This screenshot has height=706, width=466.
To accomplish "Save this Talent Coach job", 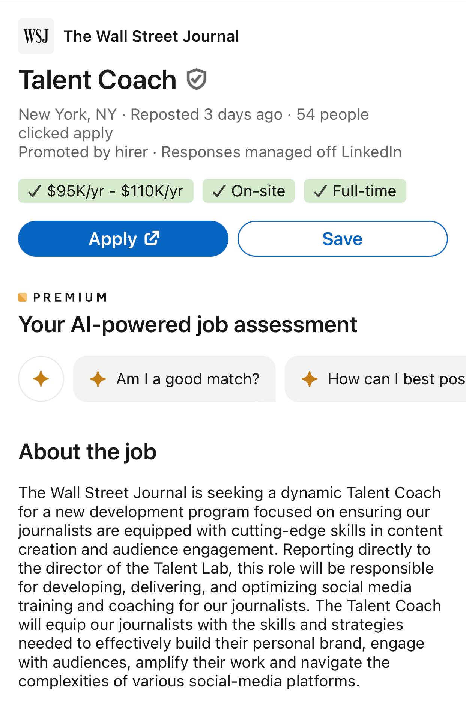I will (342, 239).
